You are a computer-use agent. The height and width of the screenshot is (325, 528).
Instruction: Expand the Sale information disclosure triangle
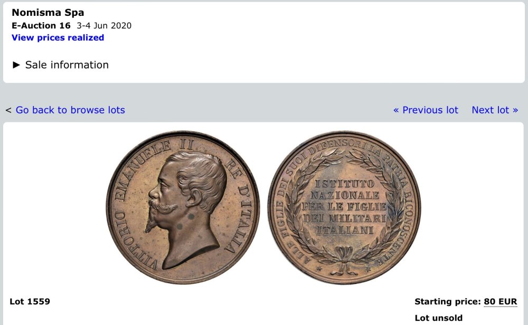coord(16,65)
